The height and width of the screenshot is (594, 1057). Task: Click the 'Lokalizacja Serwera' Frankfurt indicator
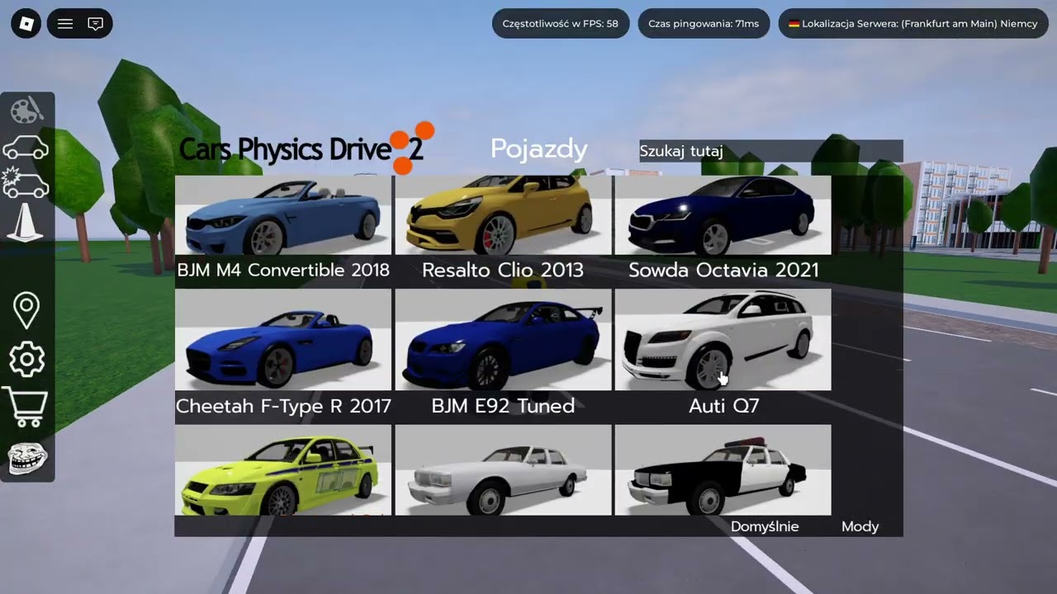point(913,24)
